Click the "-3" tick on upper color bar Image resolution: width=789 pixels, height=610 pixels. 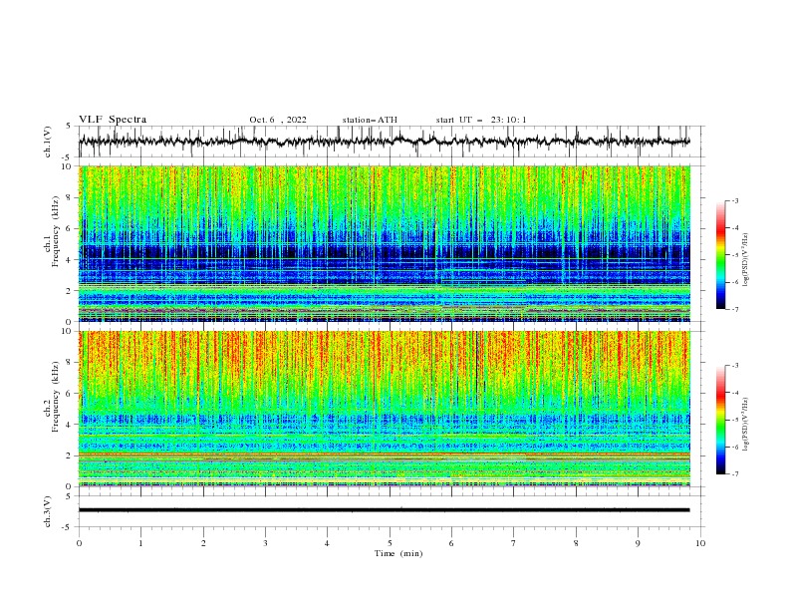[735, 200]
